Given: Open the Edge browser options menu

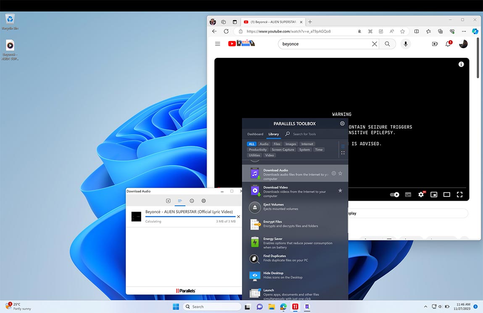Looking at the screenshot, I should 464,31.
